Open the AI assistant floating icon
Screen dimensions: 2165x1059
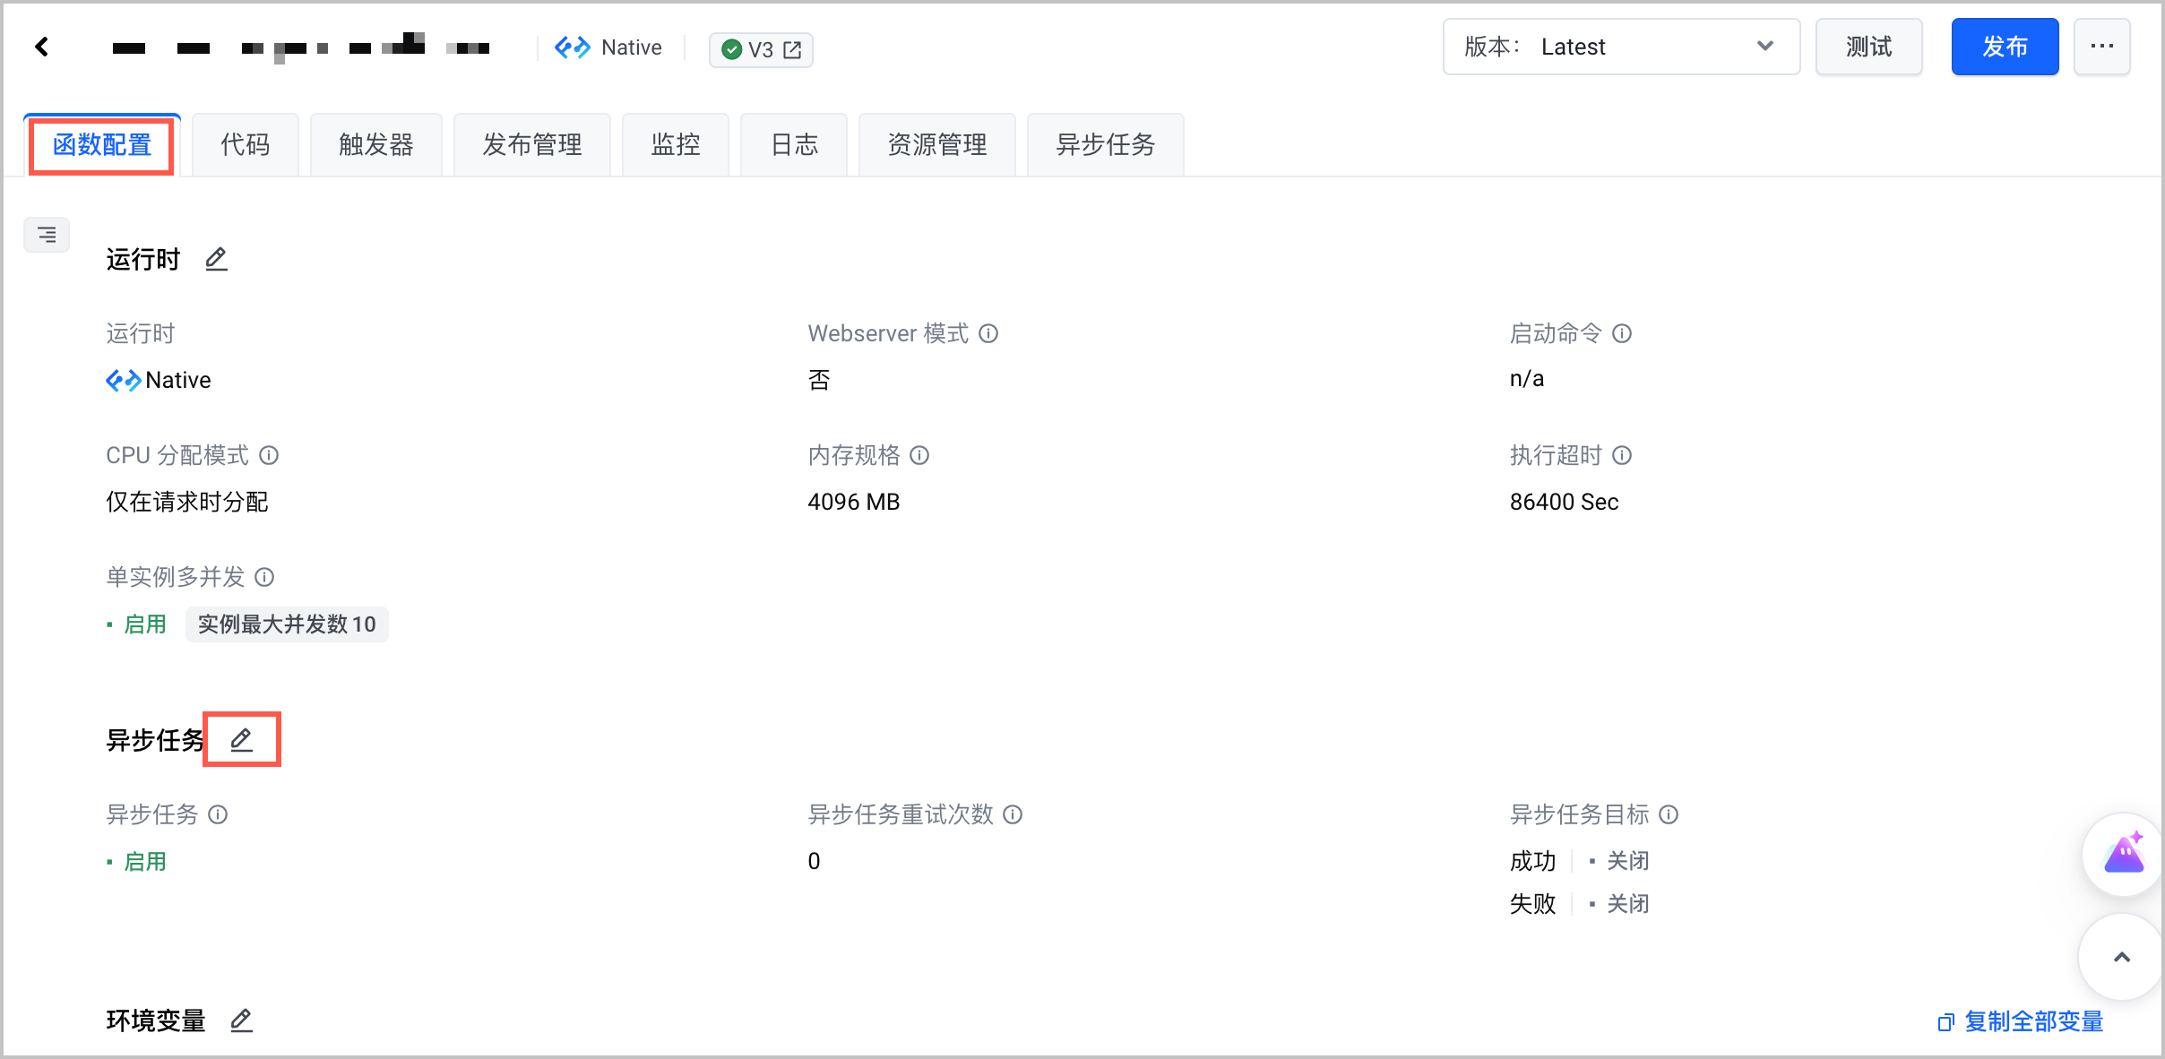coord(2124,854)
